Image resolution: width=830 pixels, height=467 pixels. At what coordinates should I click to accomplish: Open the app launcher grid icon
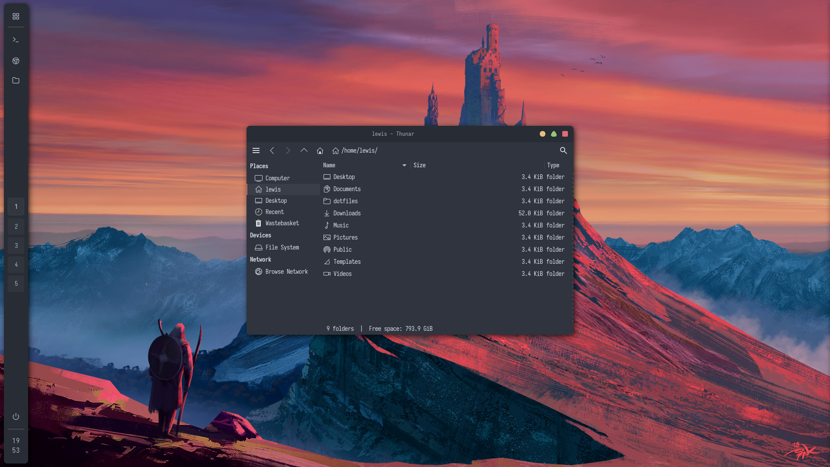click(x=16, y=16)
